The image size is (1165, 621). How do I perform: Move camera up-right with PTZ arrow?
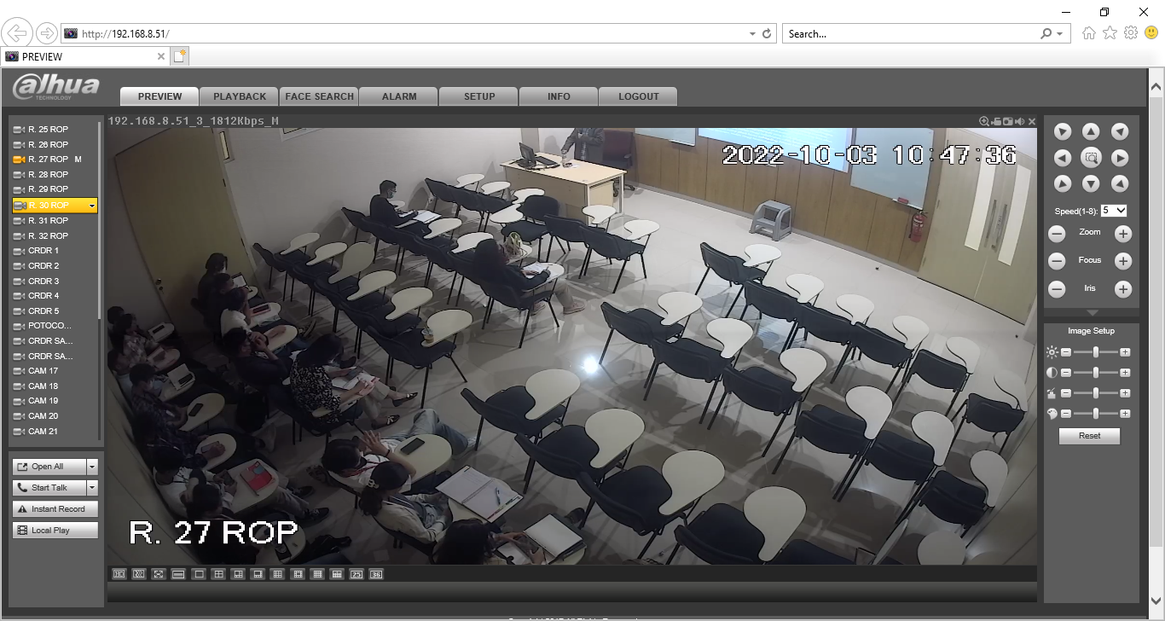click(1120, 131)
